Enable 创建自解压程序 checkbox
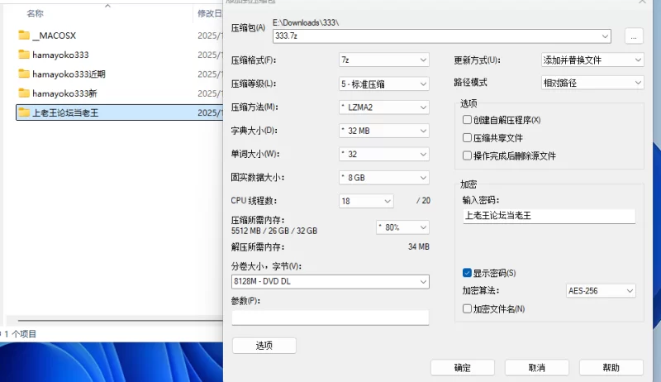 (467, 120)
